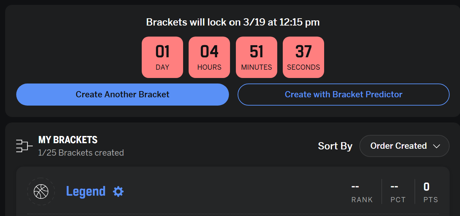Screen dimensions: 460x216
Task: Click the bracket tree icon by My Brackets
Action: coord(24,146)
